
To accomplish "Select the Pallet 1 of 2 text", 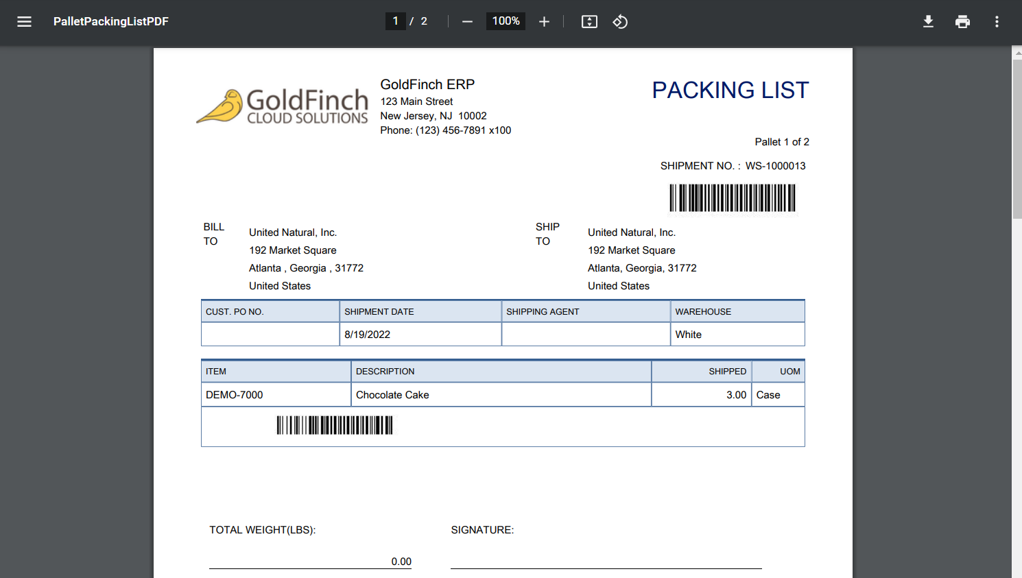I will [782, 142].
